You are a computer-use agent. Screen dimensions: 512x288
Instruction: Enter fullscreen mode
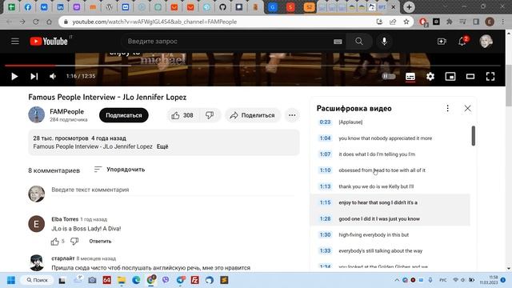pyautogui.click(x=490, y=77)
